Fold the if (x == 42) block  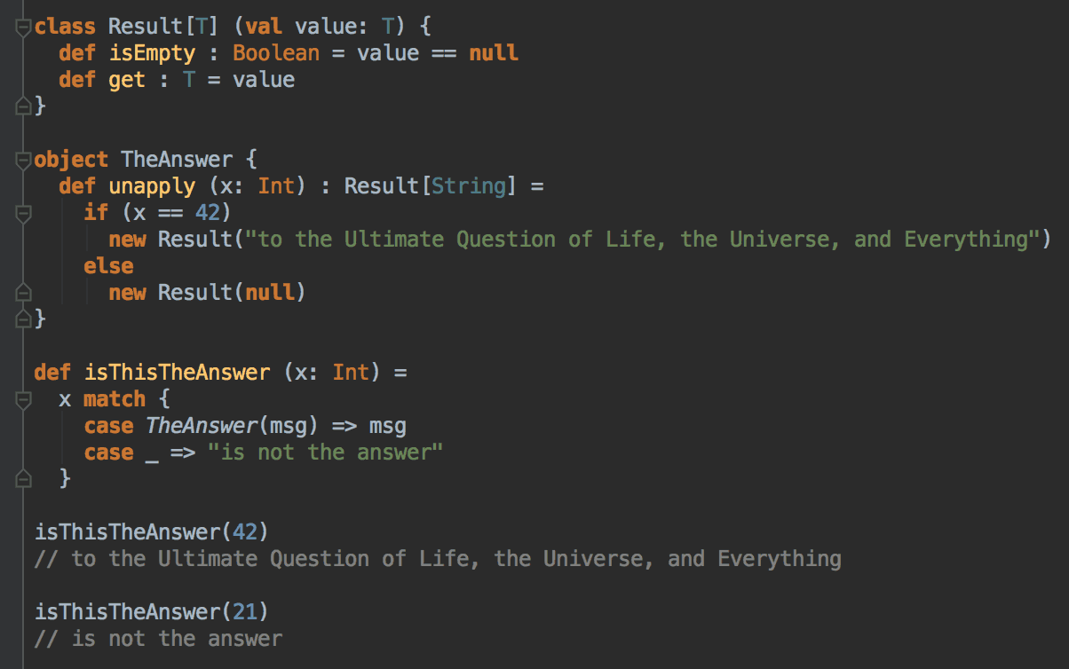click(x=23, y=213)
